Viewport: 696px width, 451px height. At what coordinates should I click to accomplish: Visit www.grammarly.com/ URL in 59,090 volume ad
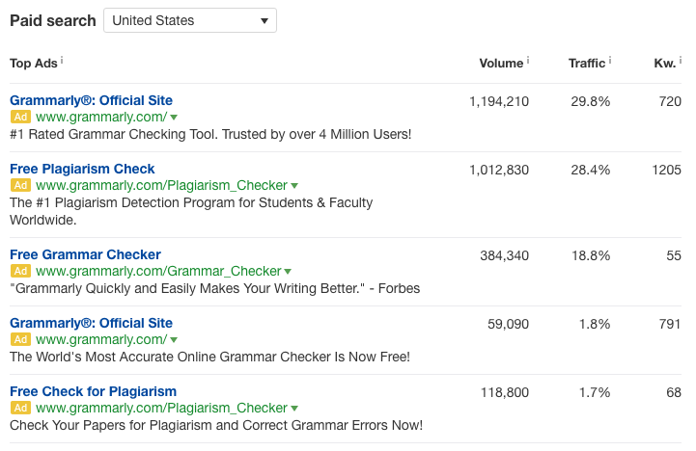101,339
